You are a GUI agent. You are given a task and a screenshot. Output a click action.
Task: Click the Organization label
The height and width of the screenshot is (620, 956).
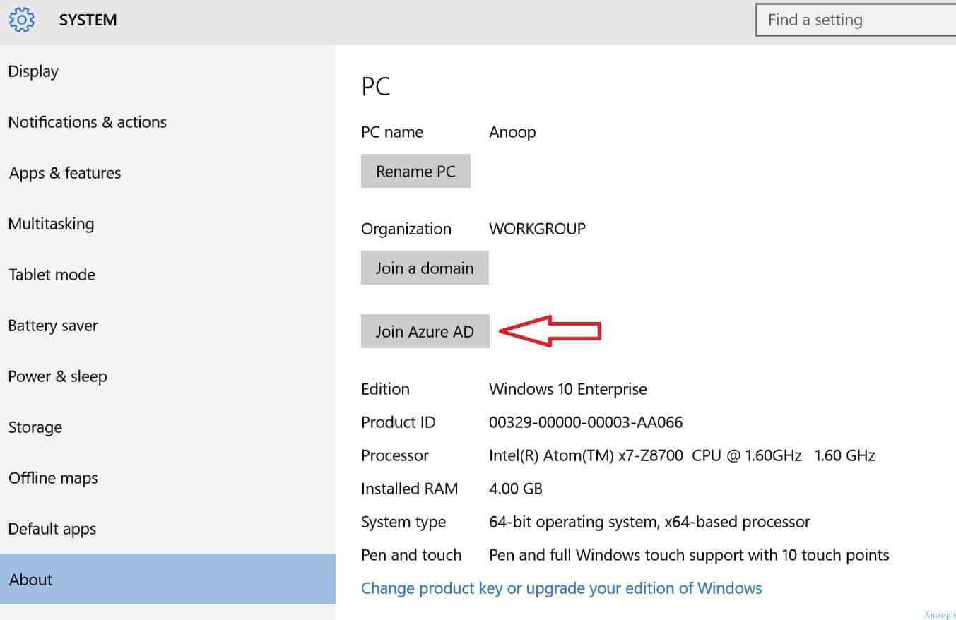click(406, 229)
